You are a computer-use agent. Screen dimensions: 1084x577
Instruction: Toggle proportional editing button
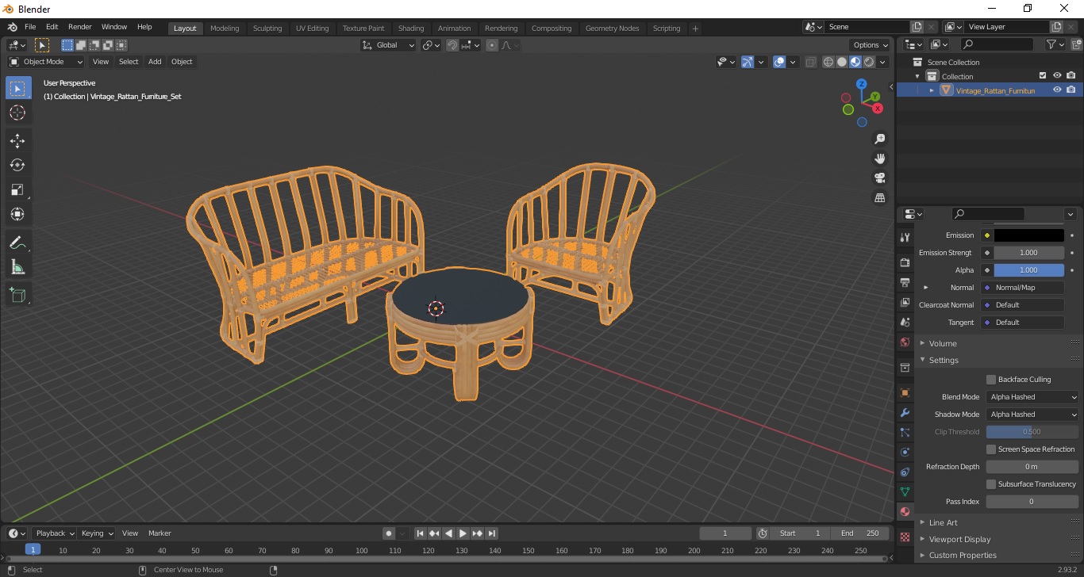[x=492, y=45]
